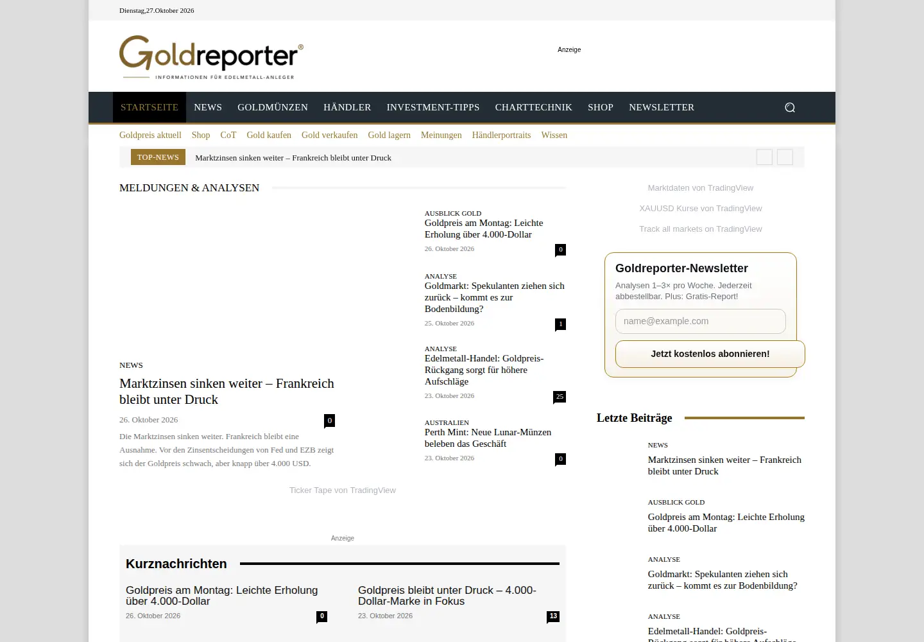
Task: Open the Meinungen link
Action: pos(441,135)
